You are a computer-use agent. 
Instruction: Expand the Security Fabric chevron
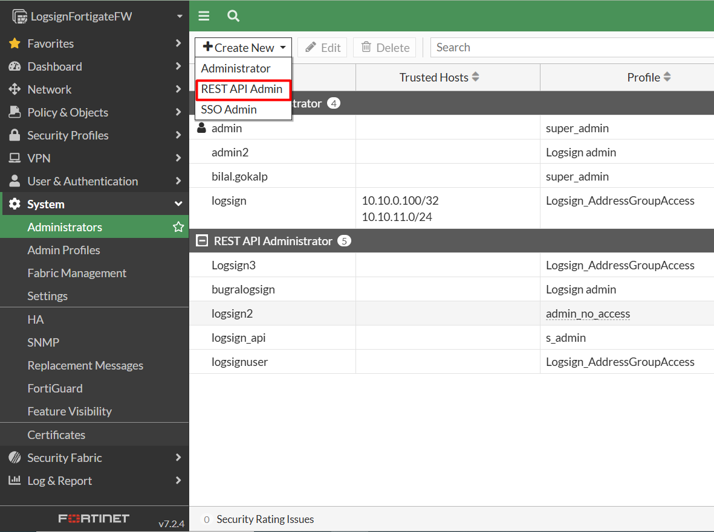tap(178, 458)
